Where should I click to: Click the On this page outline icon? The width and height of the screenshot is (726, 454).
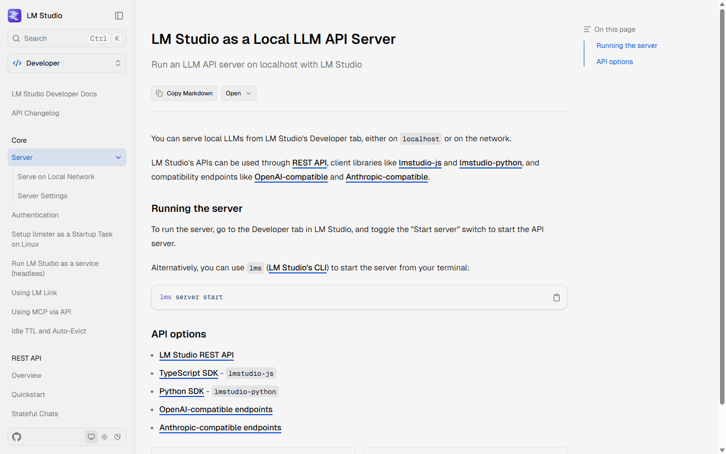pos(587,29)
